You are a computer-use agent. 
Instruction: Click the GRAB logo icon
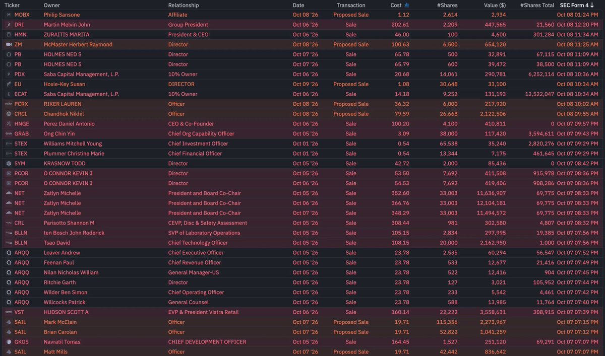click(9, 134)
